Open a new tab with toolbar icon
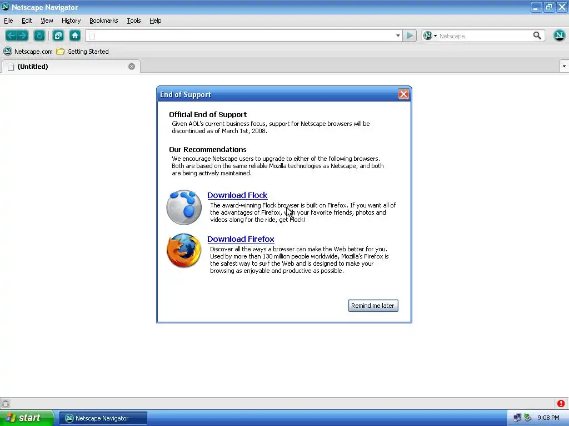Image resolution: width=569 pixels, height=426 pixels. point(58,35)
